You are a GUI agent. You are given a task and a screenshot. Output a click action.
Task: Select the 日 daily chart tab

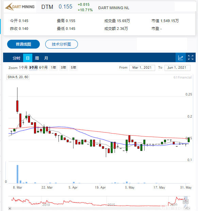coord(28,58)
